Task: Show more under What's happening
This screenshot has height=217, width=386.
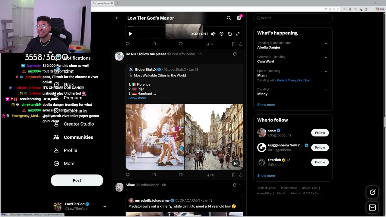Action: 266,105
